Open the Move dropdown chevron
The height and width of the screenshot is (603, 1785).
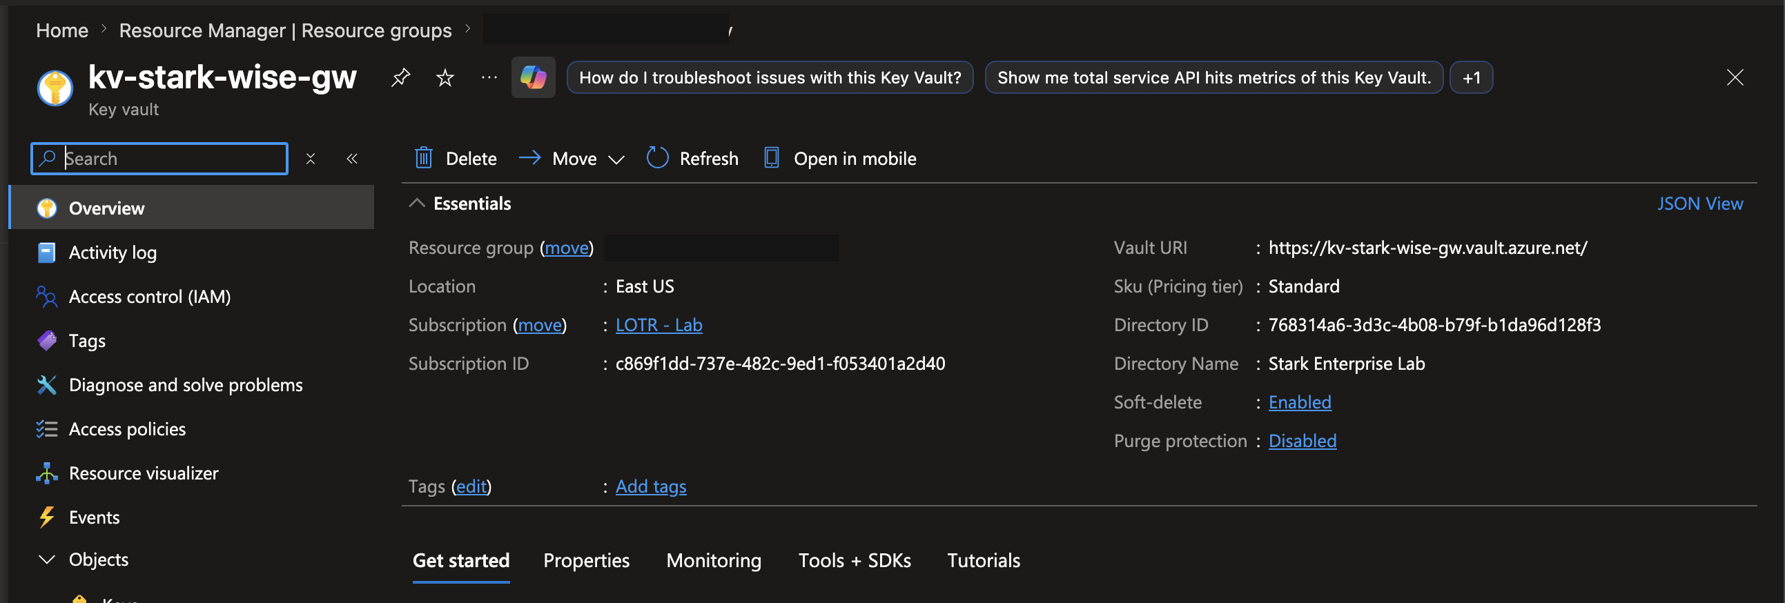[x=616, y=160]
